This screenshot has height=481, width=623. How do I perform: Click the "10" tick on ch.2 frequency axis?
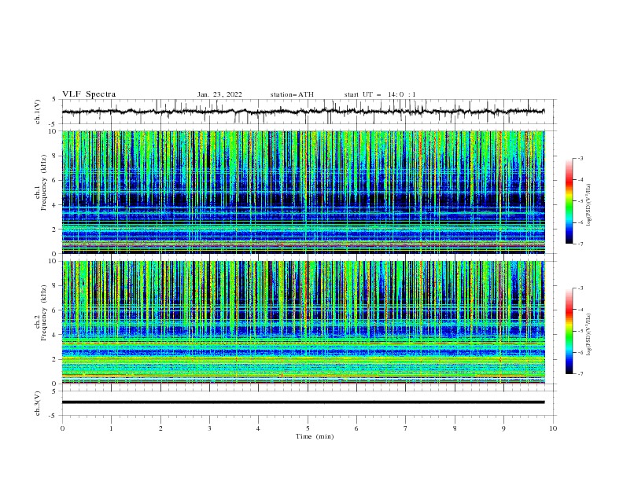point(53,261)
